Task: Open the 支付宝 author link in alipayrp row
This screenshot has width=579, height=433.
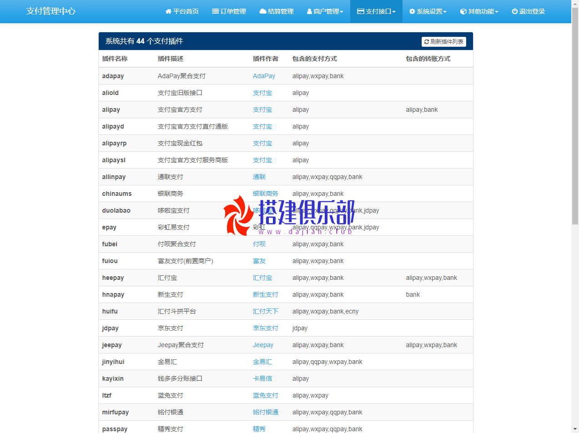Action: (x=262, y=143)
